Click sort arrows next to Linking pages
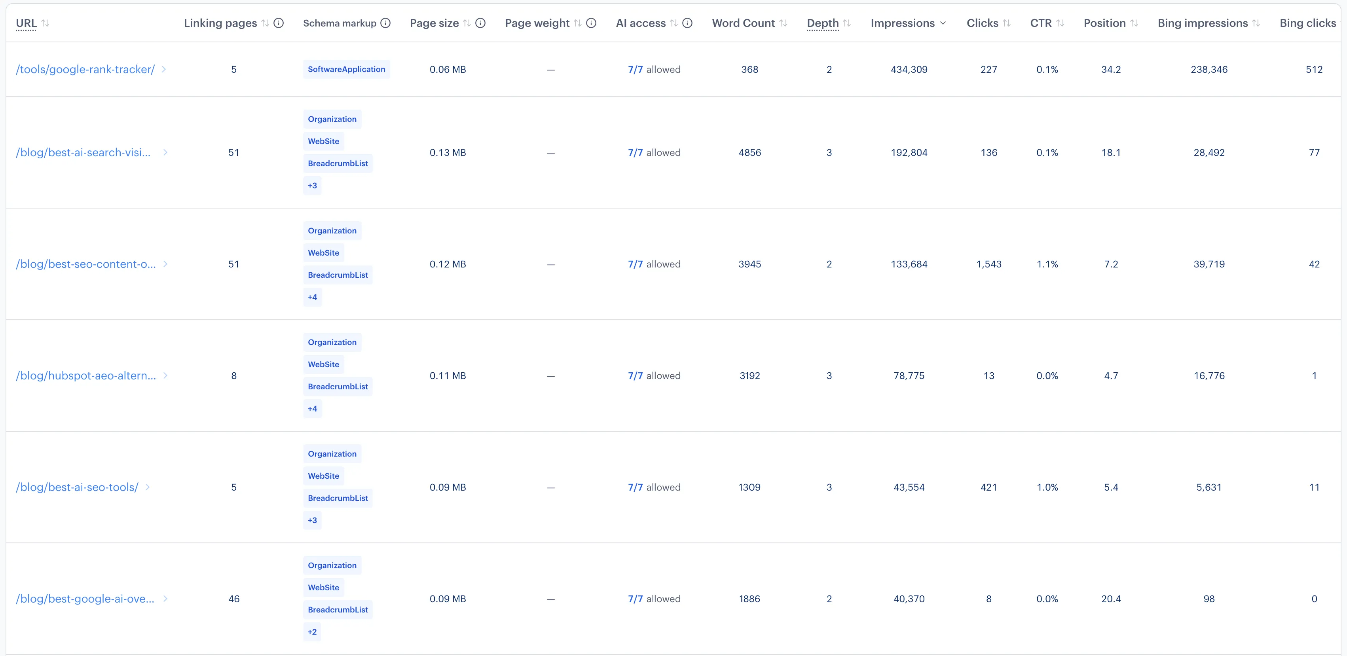Screen dimensions: 1347x656 (265, 23)
